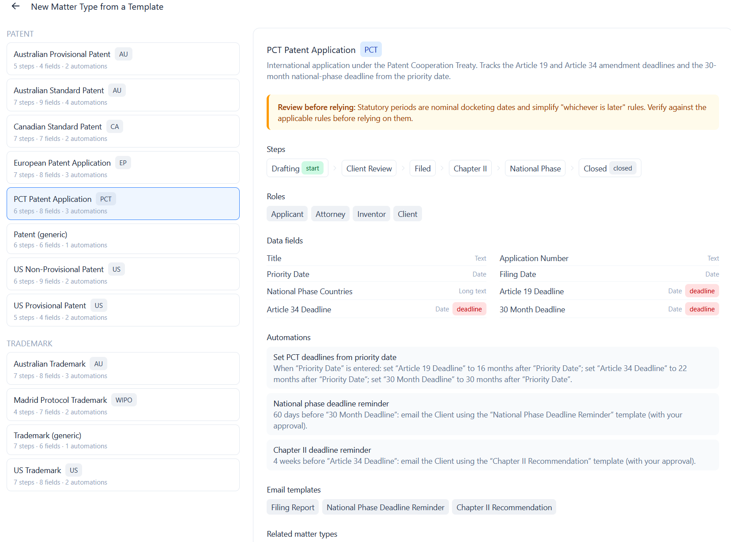Select the PCT Patent Application template card
This screenshot has height=542, width=731.
123,204
